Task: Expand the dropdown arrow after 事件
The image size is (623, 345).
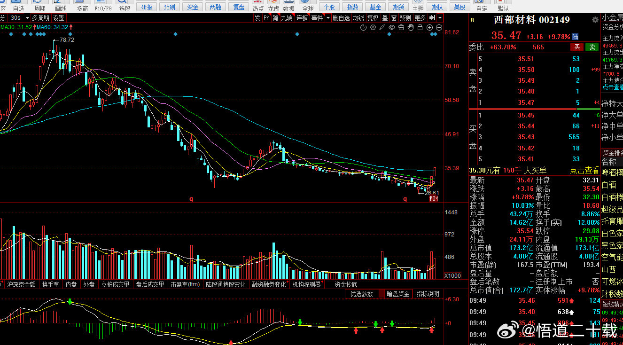Action: click(x=327, y=18)
